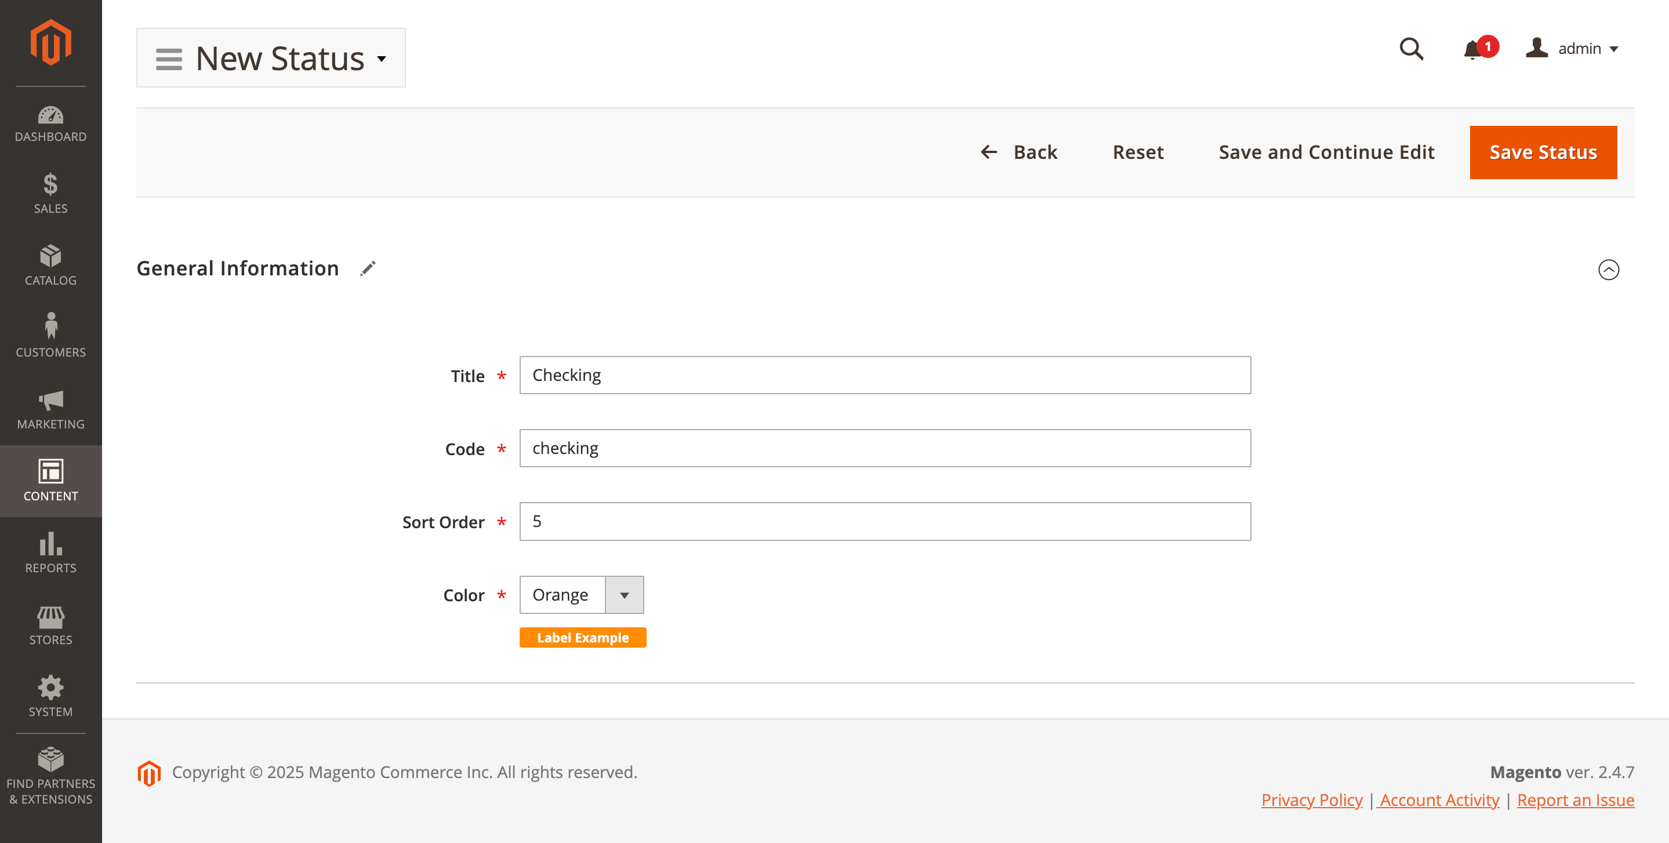Click the pencil icon beside General Information
The width and height of the screenshot is (1669, 843).
[x=368, y=268]
